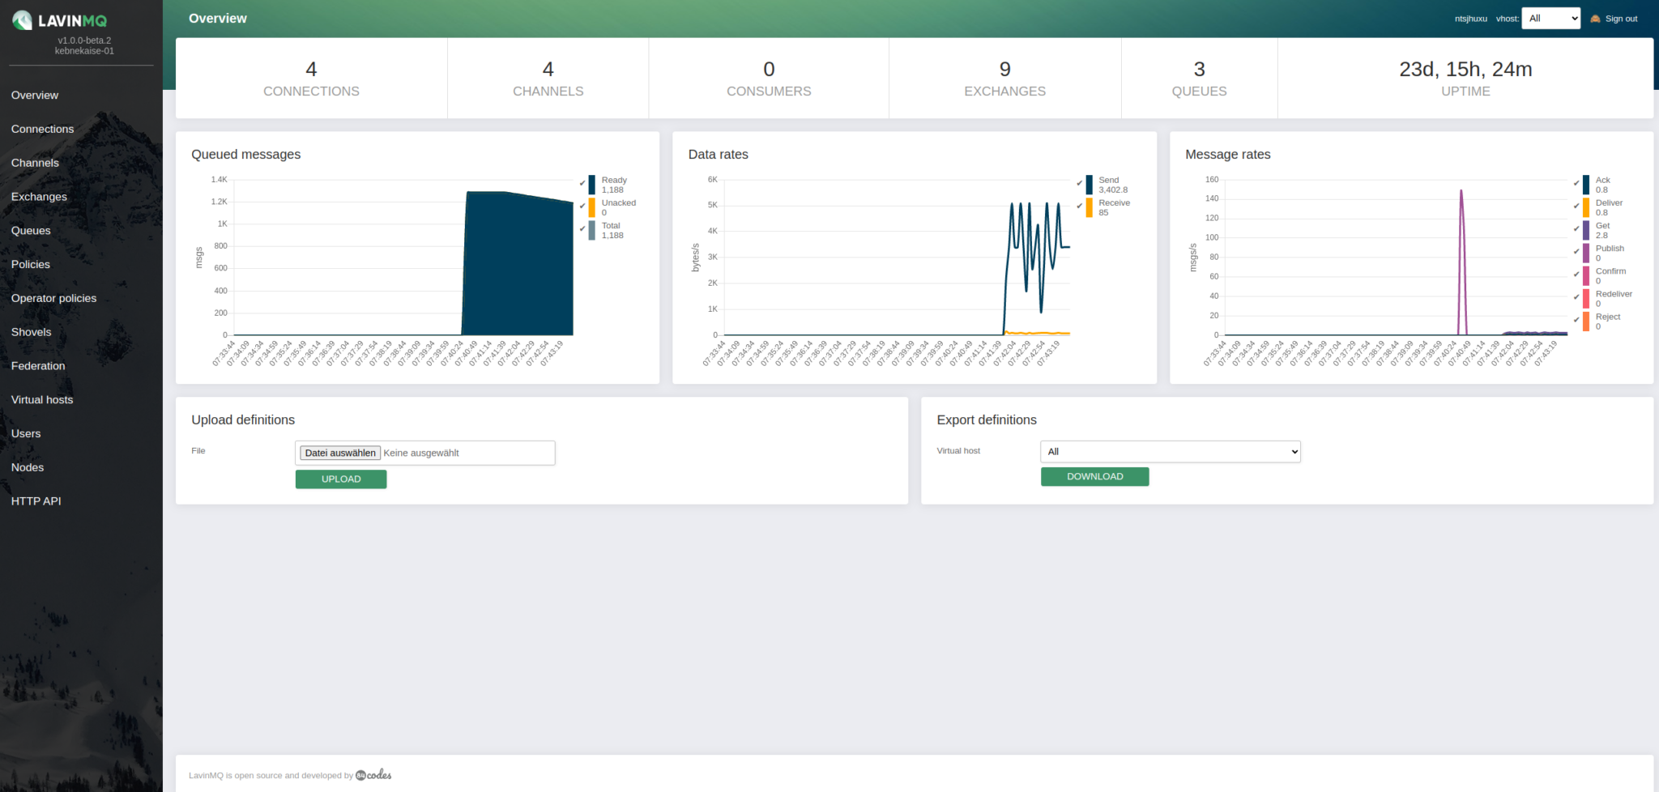The image size is (1659, 792).
Task: Click the purple Get color swatch
Action: point(1586,230)
